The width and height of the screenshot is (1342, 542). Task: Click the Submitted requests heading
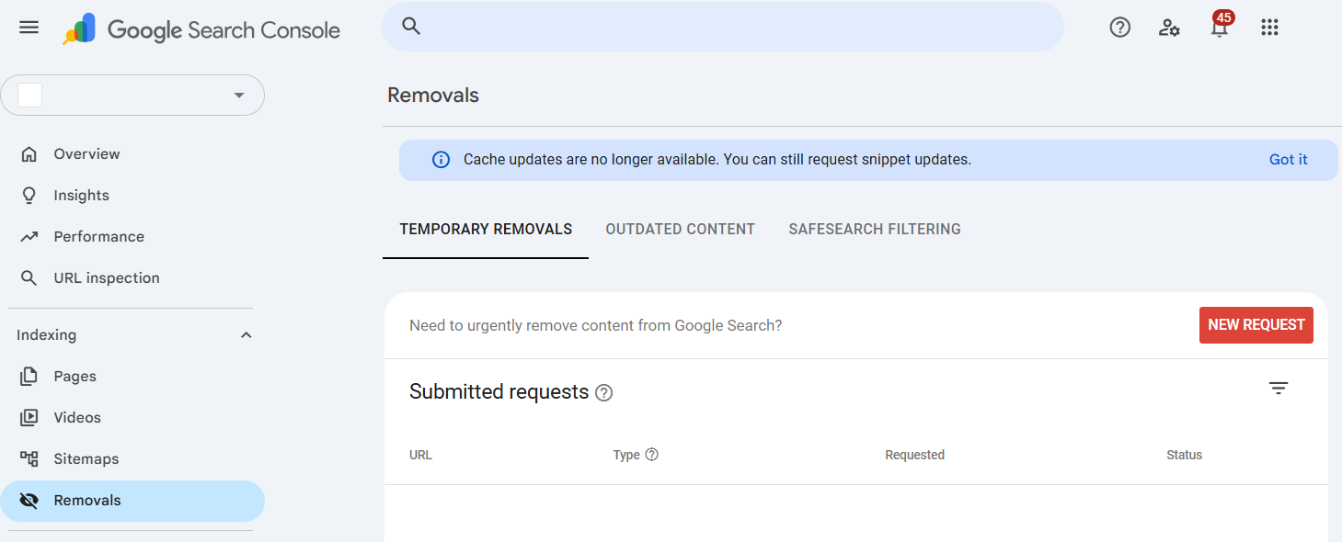[499, 392]
